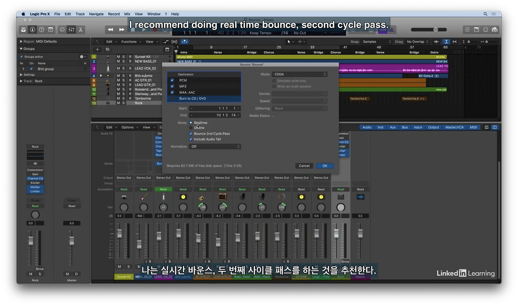The image size is (518, 306).
Task: Expand Track Rock section
Action: pos(21,81)
